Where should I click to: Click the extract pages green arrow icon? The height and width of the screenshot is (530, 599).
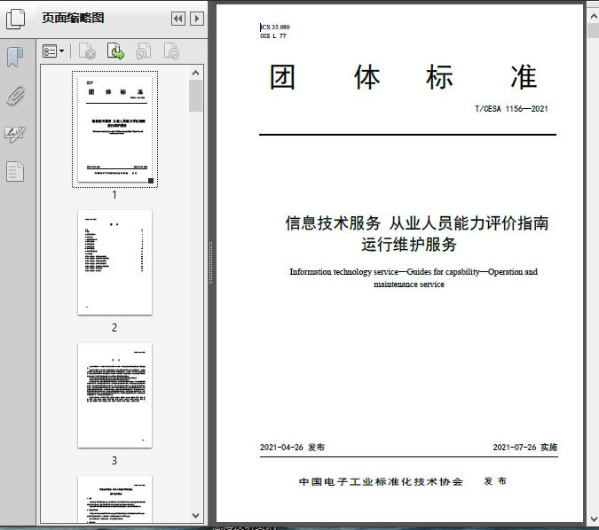click(x=115, y=51)
